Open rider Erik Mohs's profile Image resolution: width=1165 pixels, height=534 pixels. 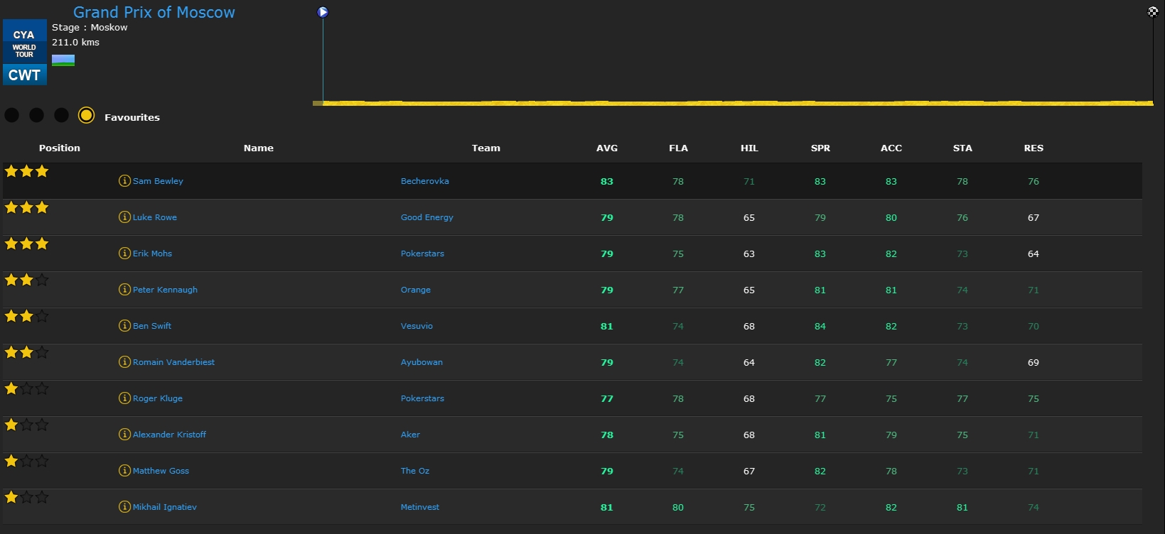tap(152, 254)
